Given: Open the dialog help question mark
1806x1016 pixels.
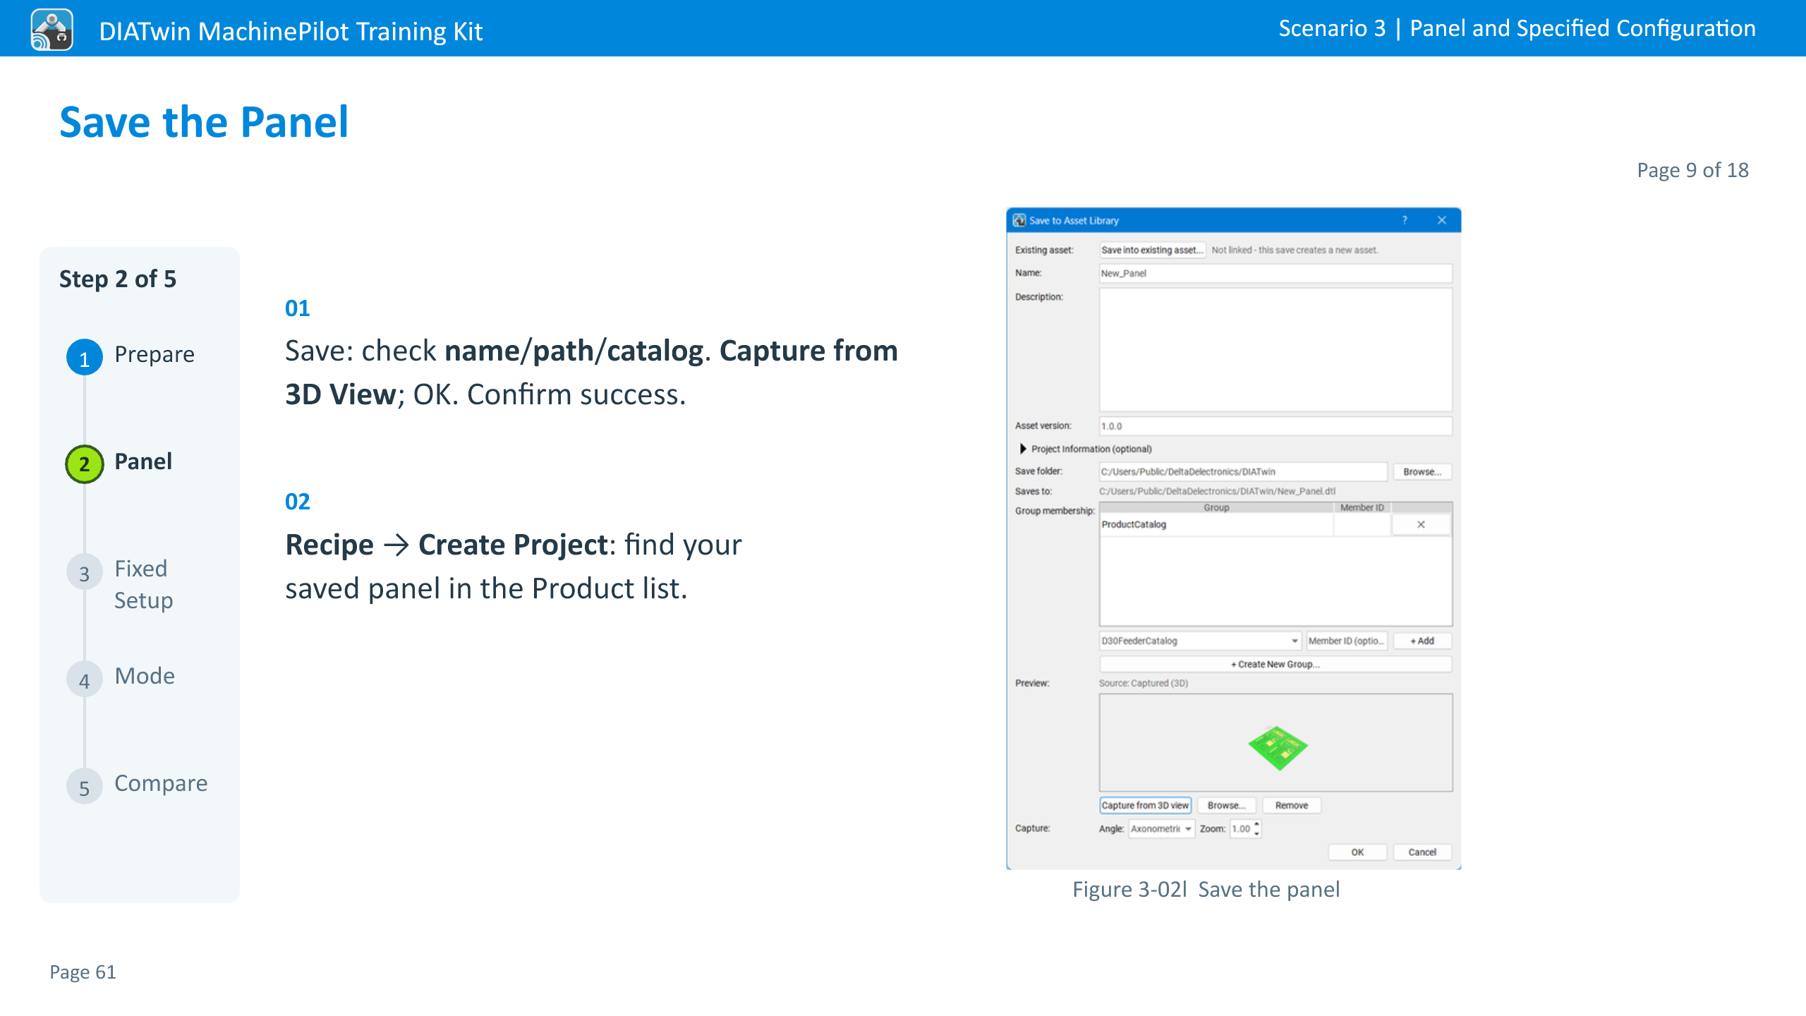Looking at the screenshot, I should click(x=1405, y=220).
